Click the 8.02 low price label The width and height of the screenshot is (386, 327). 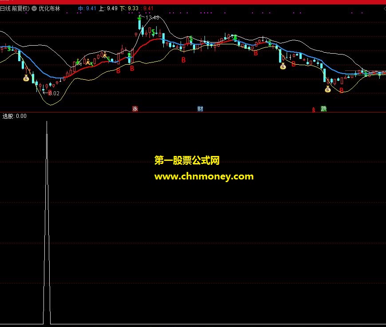[x=54, y=93]
